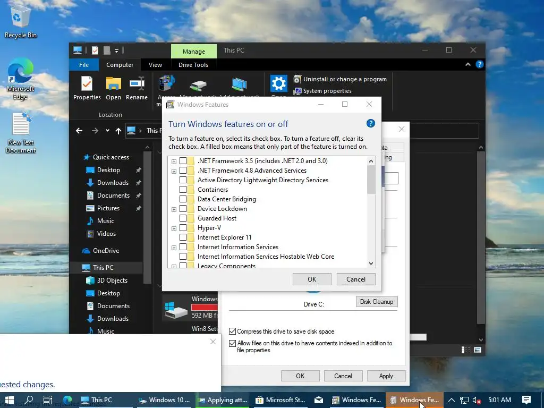The height and width of the screenshot is (408, 544).
Task: Click the Manage contextual tab
Action: [x=193, y=52]
